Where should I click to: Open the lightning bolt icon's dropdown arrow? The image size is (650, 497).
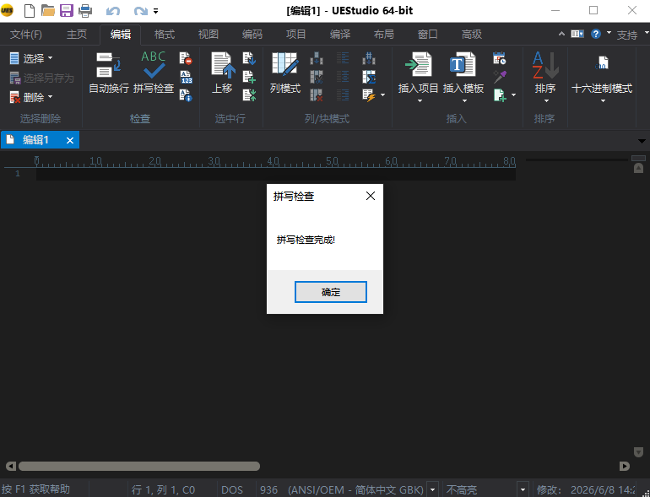click(x=382, y=95)
